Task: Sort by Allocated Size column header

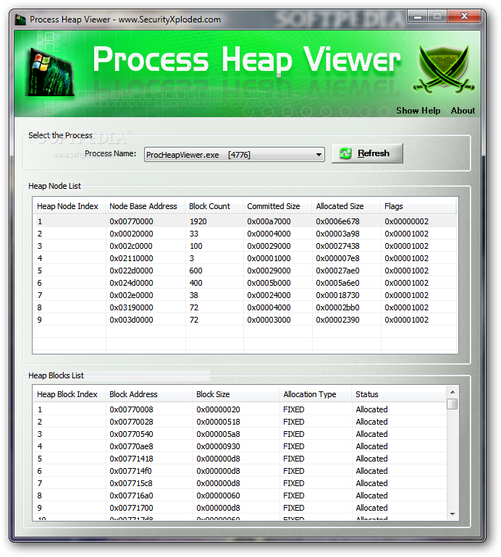Action: [346, 206]
